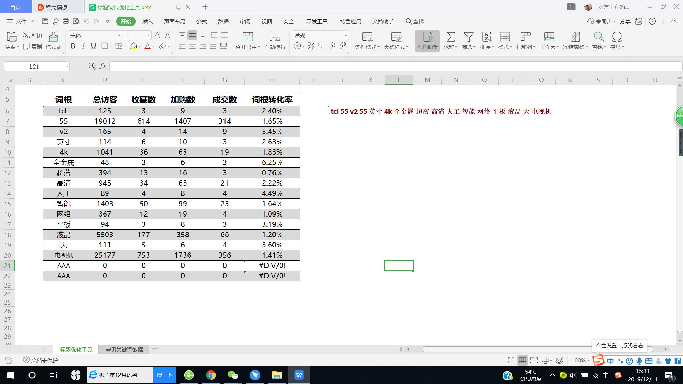Open the 筛选 filter tool
This screenshot has height=384, width=683.
pyautogui.click(x=468, y=40)
